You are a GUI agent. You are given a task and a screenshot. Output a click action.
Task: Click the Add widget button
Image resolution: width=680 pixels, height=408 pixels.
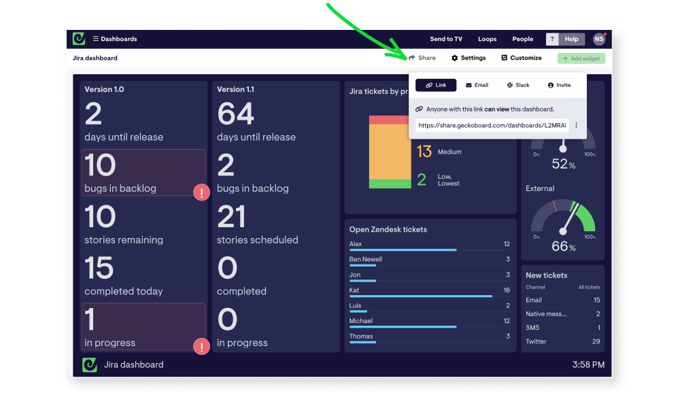pyautogui.click(x=581, y=58)
